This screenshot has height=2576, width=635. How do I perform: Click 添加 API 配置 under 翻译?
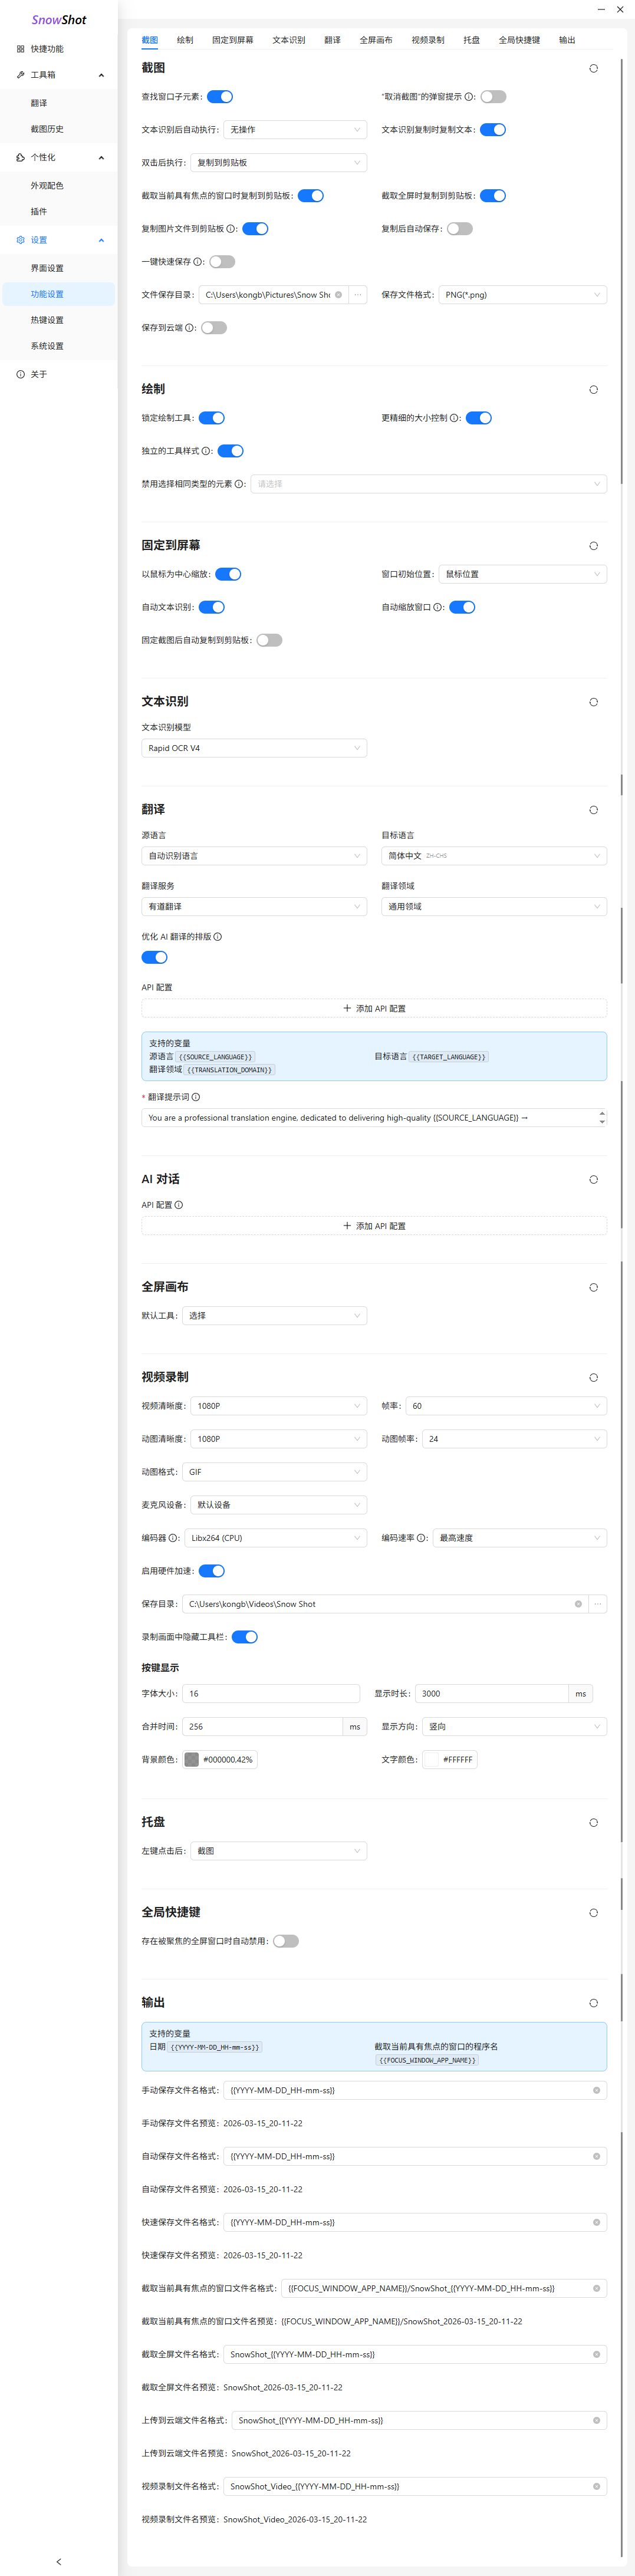coord(374,1009)
